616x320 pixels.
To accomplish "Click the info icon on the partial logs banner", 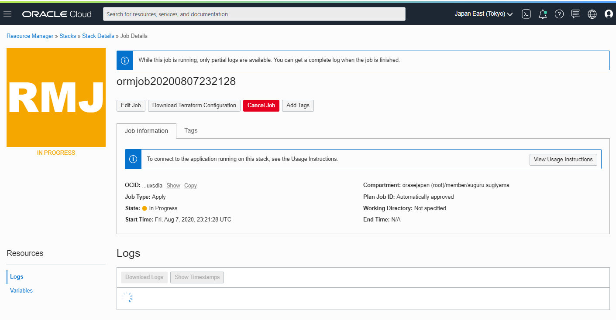I will tap(124, 60).
